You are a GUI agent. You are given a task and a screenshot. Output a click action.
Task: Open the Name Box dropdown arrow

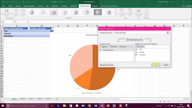coord(12,22)
